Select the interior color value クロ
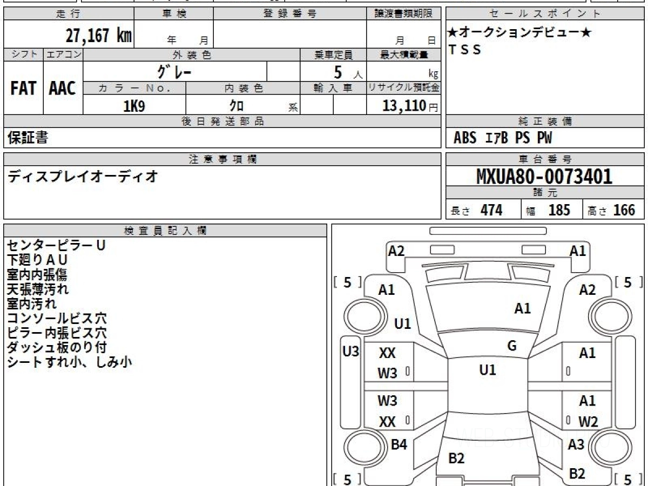648x486 pixels. pyautogui.click(x=236, y=106)
